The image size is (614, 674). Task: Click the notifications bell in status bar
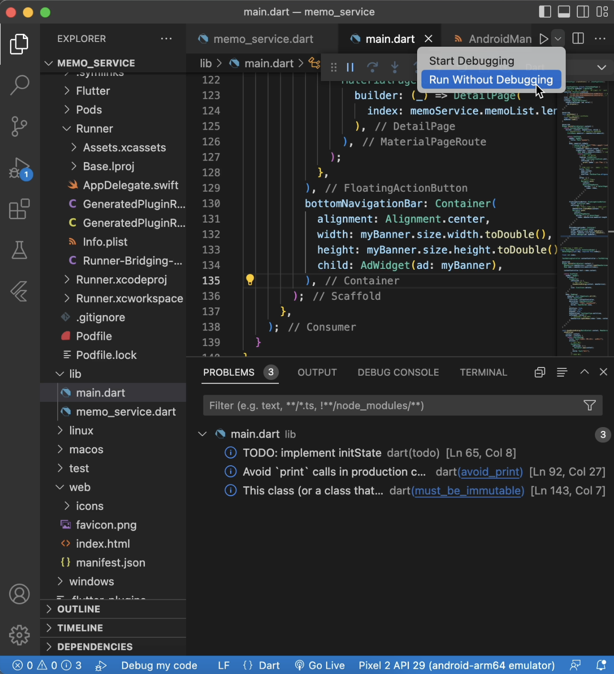coord(601,665)
